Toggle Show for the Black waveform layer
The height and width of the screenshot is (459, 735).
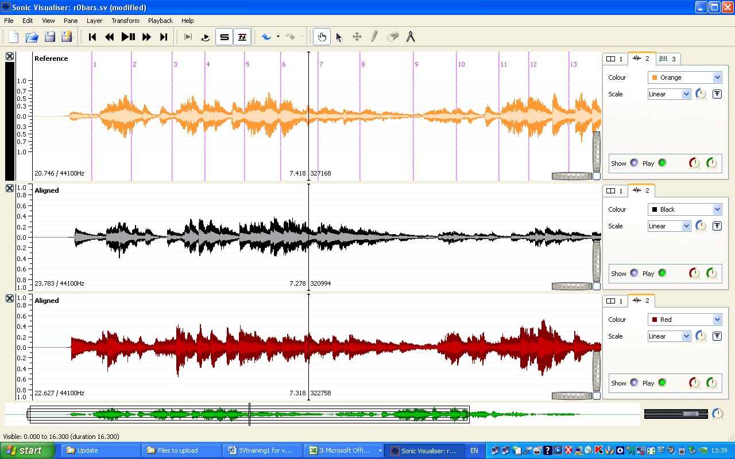click(634, 273)
